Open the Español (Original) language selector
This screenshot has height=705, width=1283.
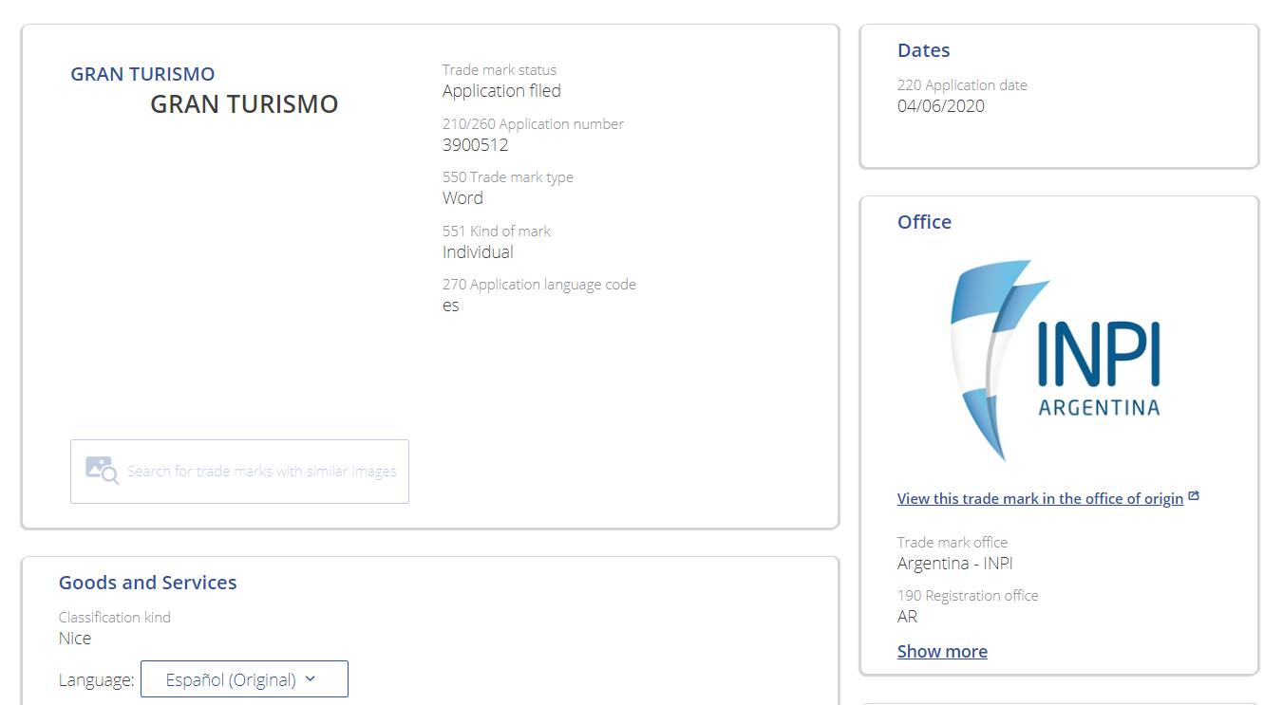click(x=243, y=679)
